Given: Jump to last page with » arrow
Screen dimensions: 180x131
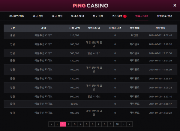Looking at the screenshot, I should click(x=130, y=124).
